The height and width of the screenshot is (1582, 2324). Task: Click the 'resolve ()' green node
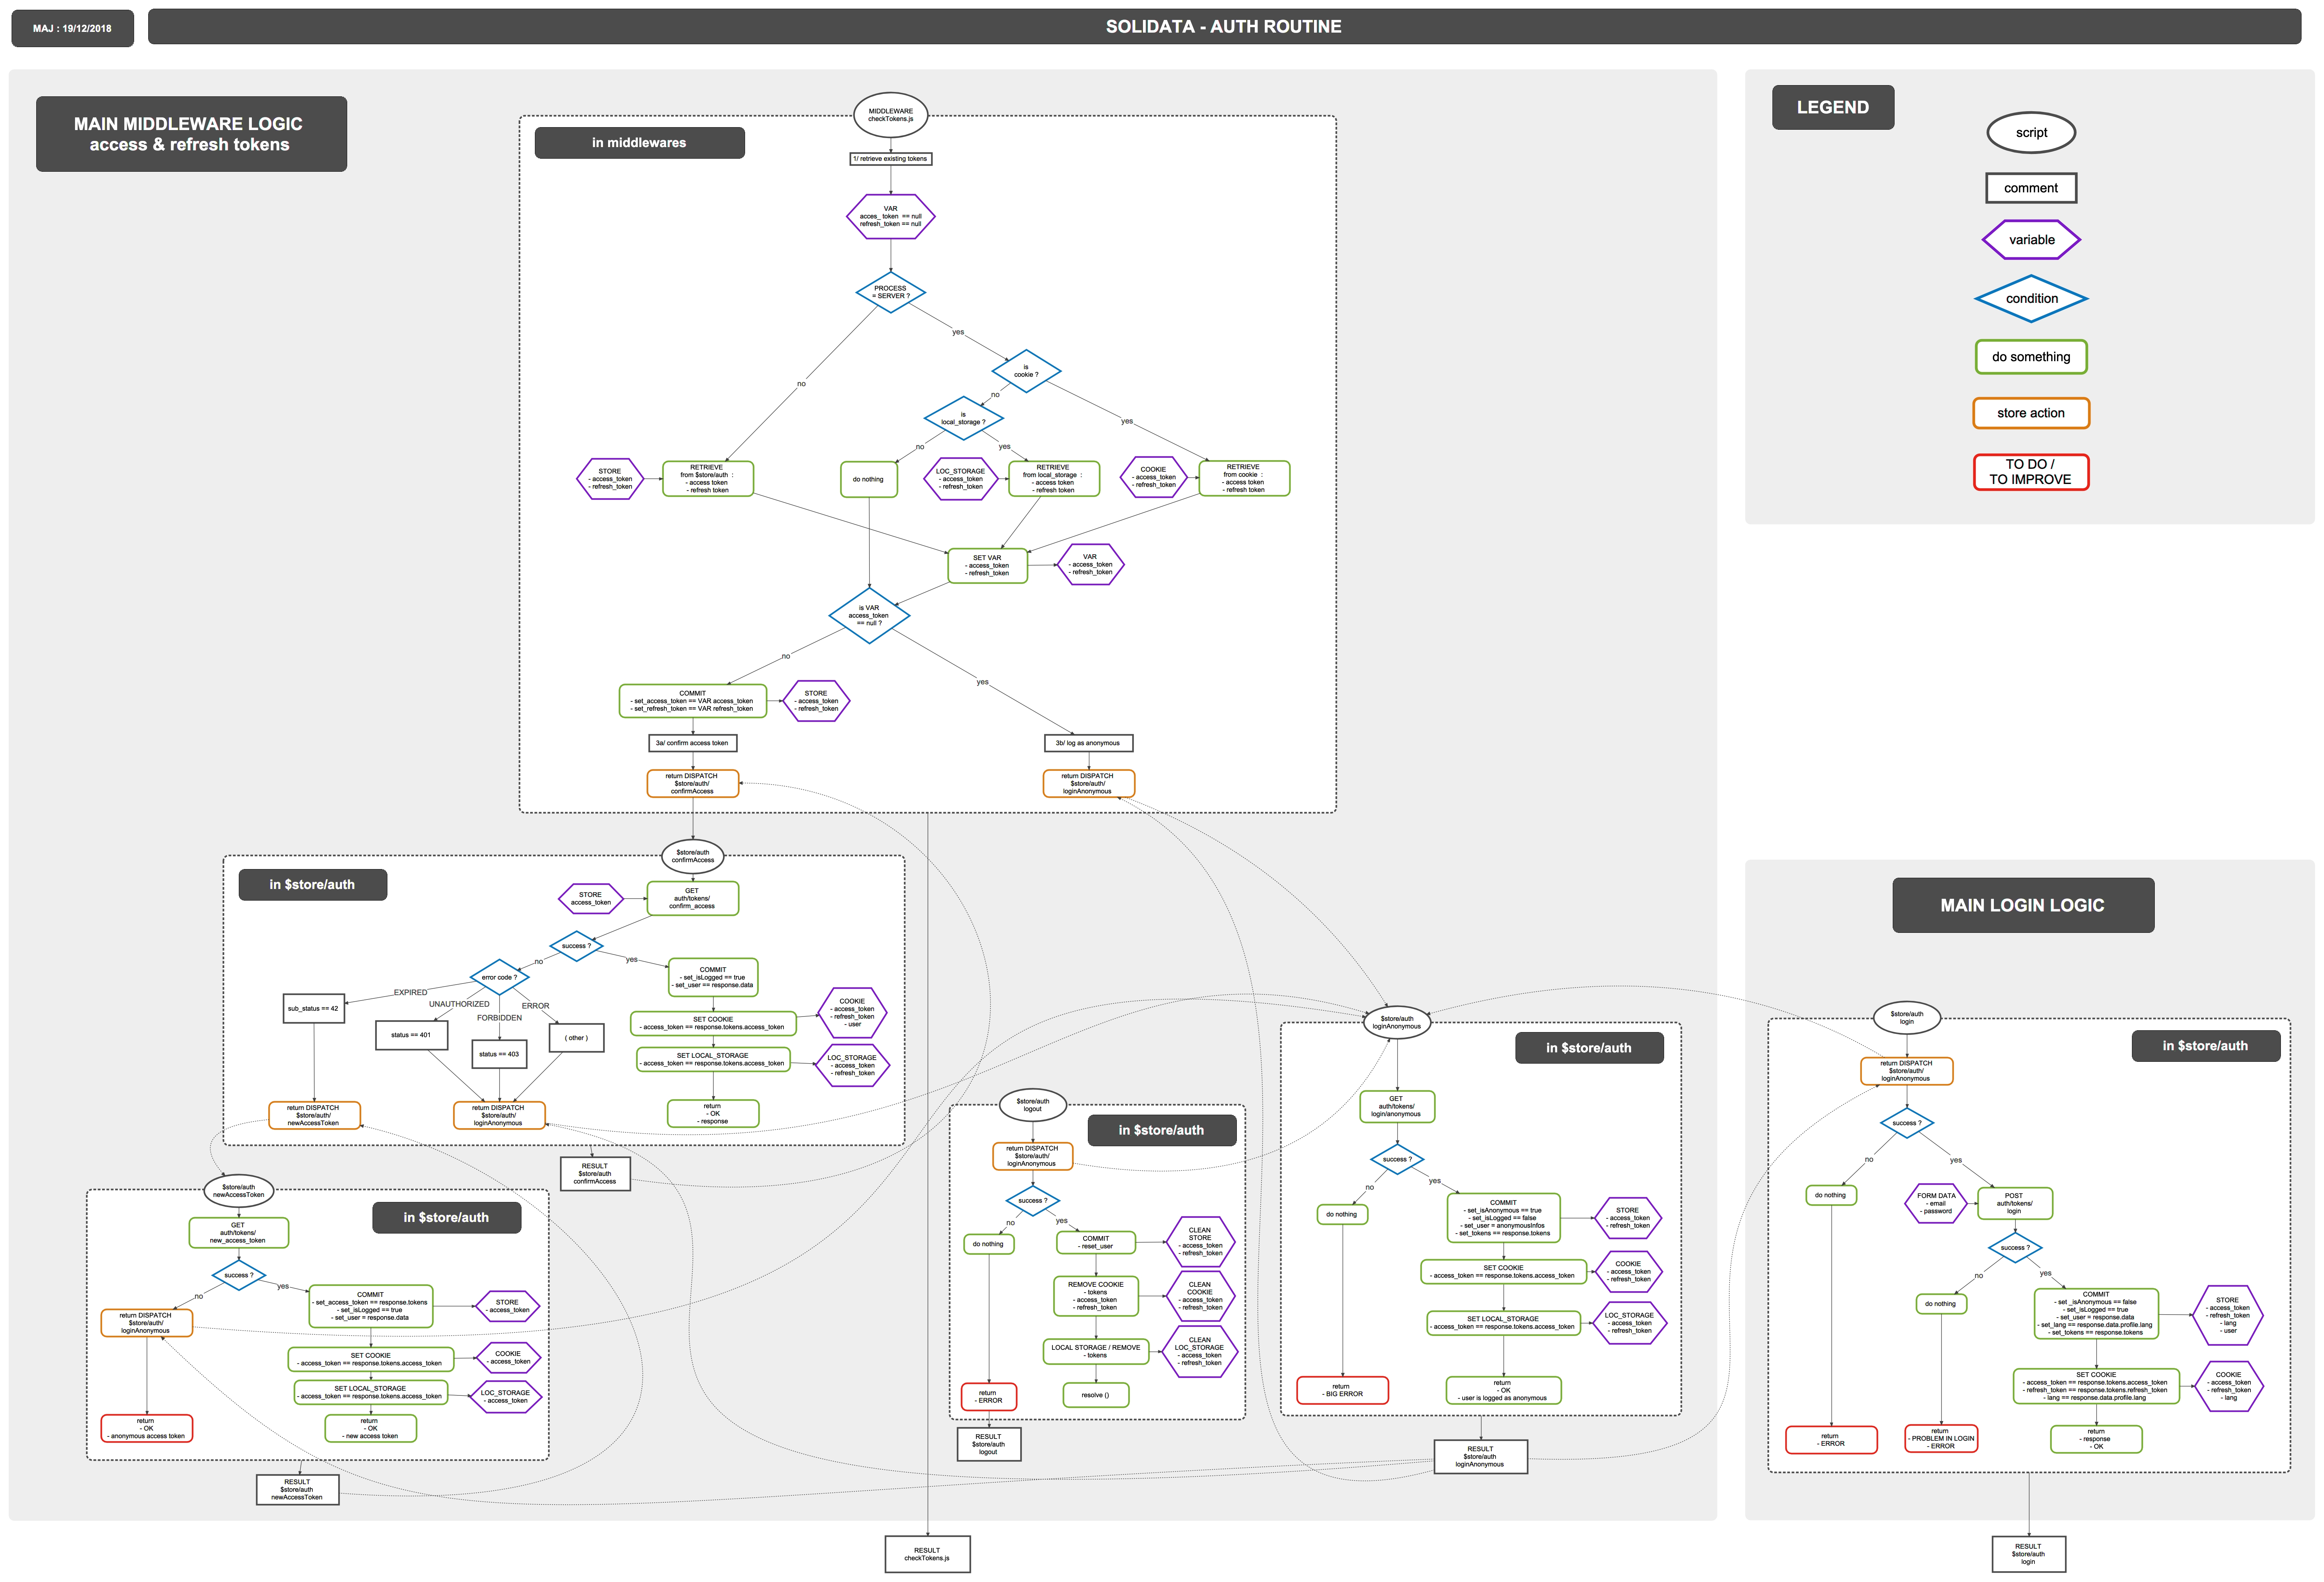click(x=1095, y=1395)
